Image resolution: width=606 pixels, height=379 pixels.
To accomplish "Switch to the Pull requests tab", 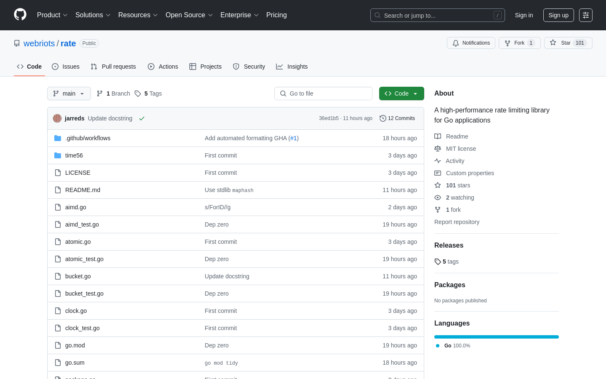I will (113, 67).
